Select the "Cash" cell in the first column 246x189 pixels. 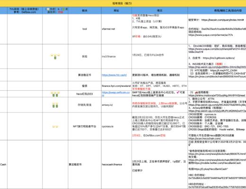[3, 164]
